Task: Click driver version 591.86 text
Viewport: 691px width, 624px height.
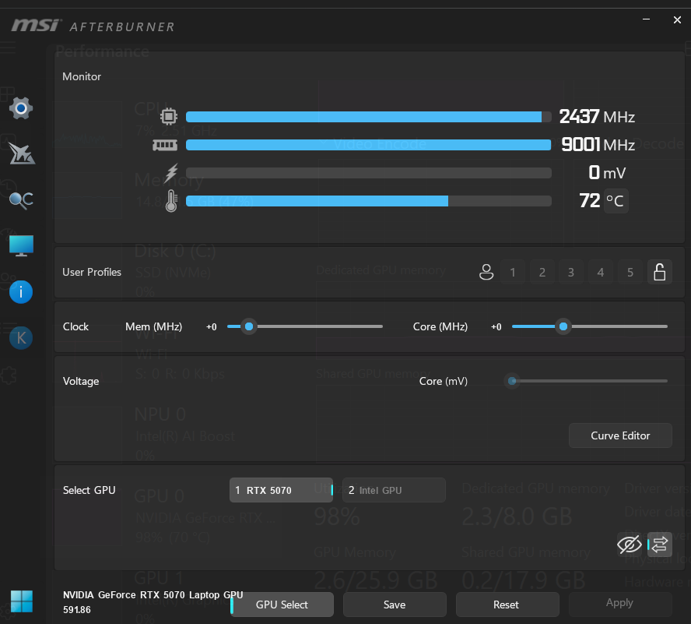Action: (x=77, y=610)
